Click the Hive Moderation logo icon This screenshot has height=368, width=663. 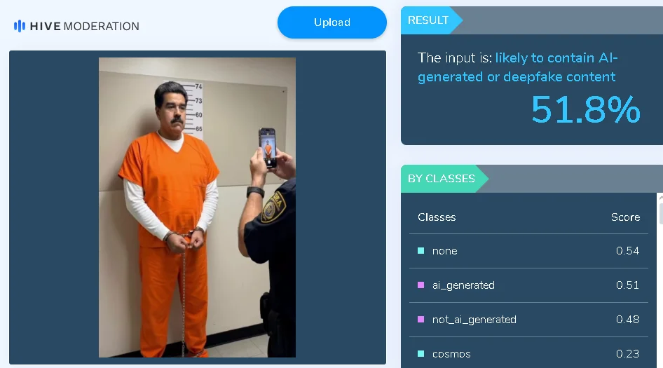point(20,26)
